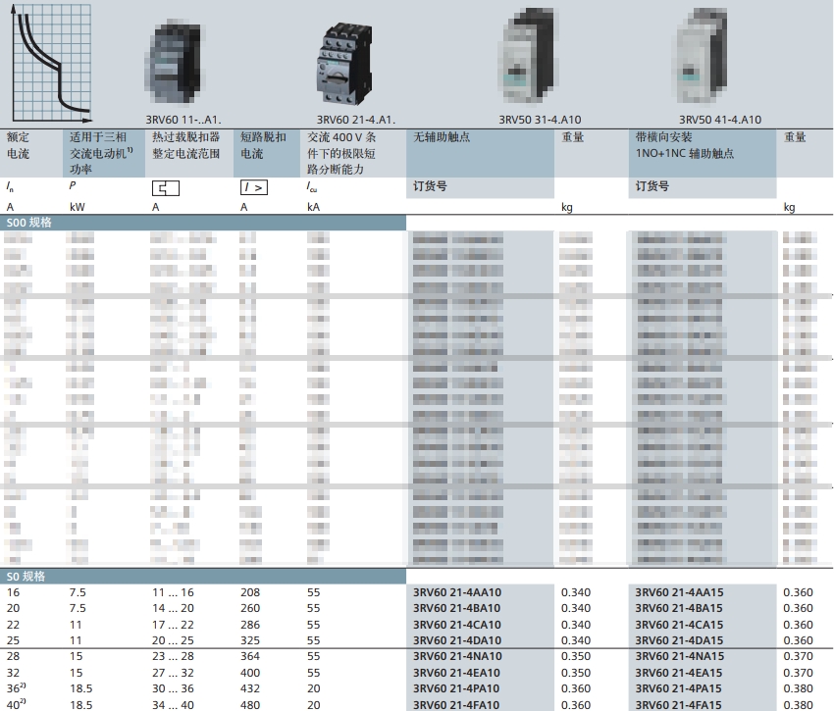Select order number 3RV60 21-4BA15
Image resolution: width=834 pixels, height=711 pixels.
679,608
